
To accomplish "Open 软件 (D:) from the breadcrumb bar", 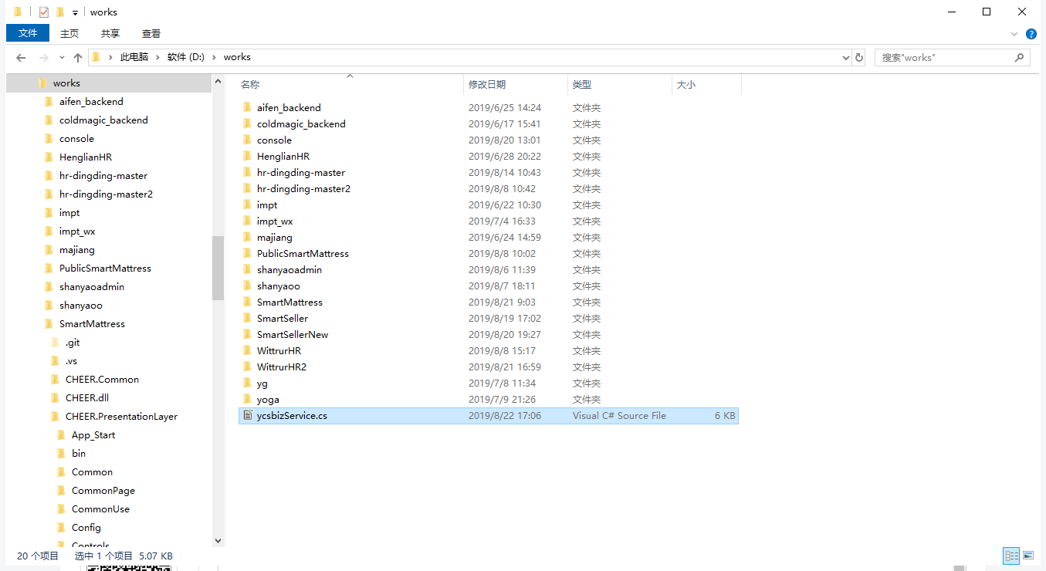I will [185, 56].
